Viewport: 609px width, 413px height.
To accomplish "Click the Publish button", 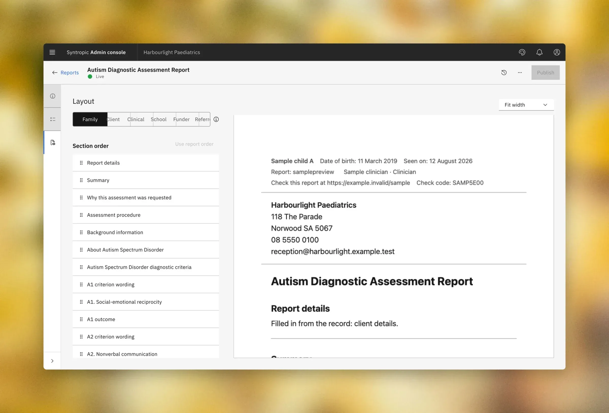I will coord(545,73).
